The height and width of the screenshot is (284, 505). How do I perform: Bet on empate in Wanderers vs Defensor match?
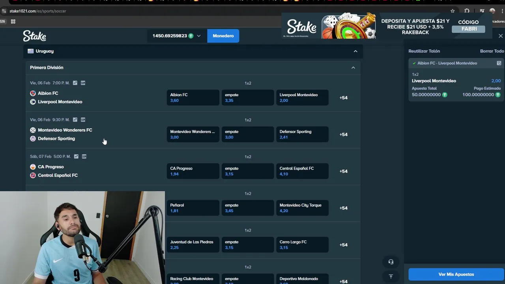coord(248,134)
